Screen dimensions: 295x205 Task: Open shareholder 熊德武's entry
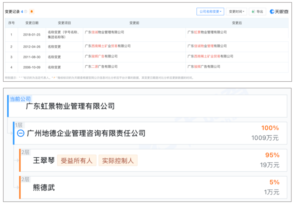[44, 187]
